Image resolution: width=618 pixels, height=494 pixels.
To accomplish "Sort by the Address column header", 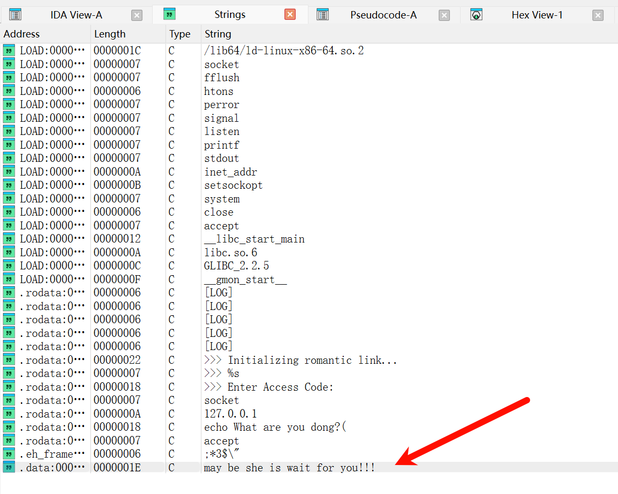I will 22,34.
